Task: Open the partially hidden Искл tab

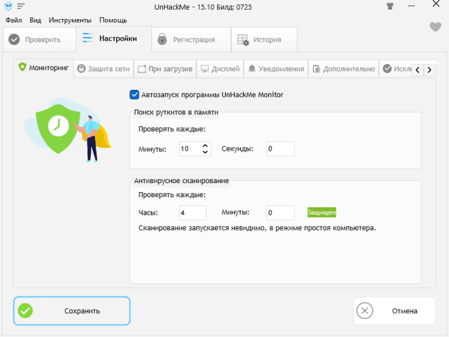Action: point(396,69)
